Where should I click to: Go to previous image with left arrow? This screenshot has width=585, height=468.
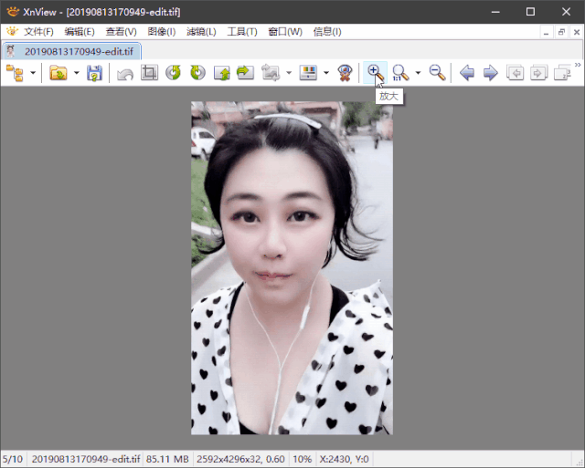coord(467,73)
